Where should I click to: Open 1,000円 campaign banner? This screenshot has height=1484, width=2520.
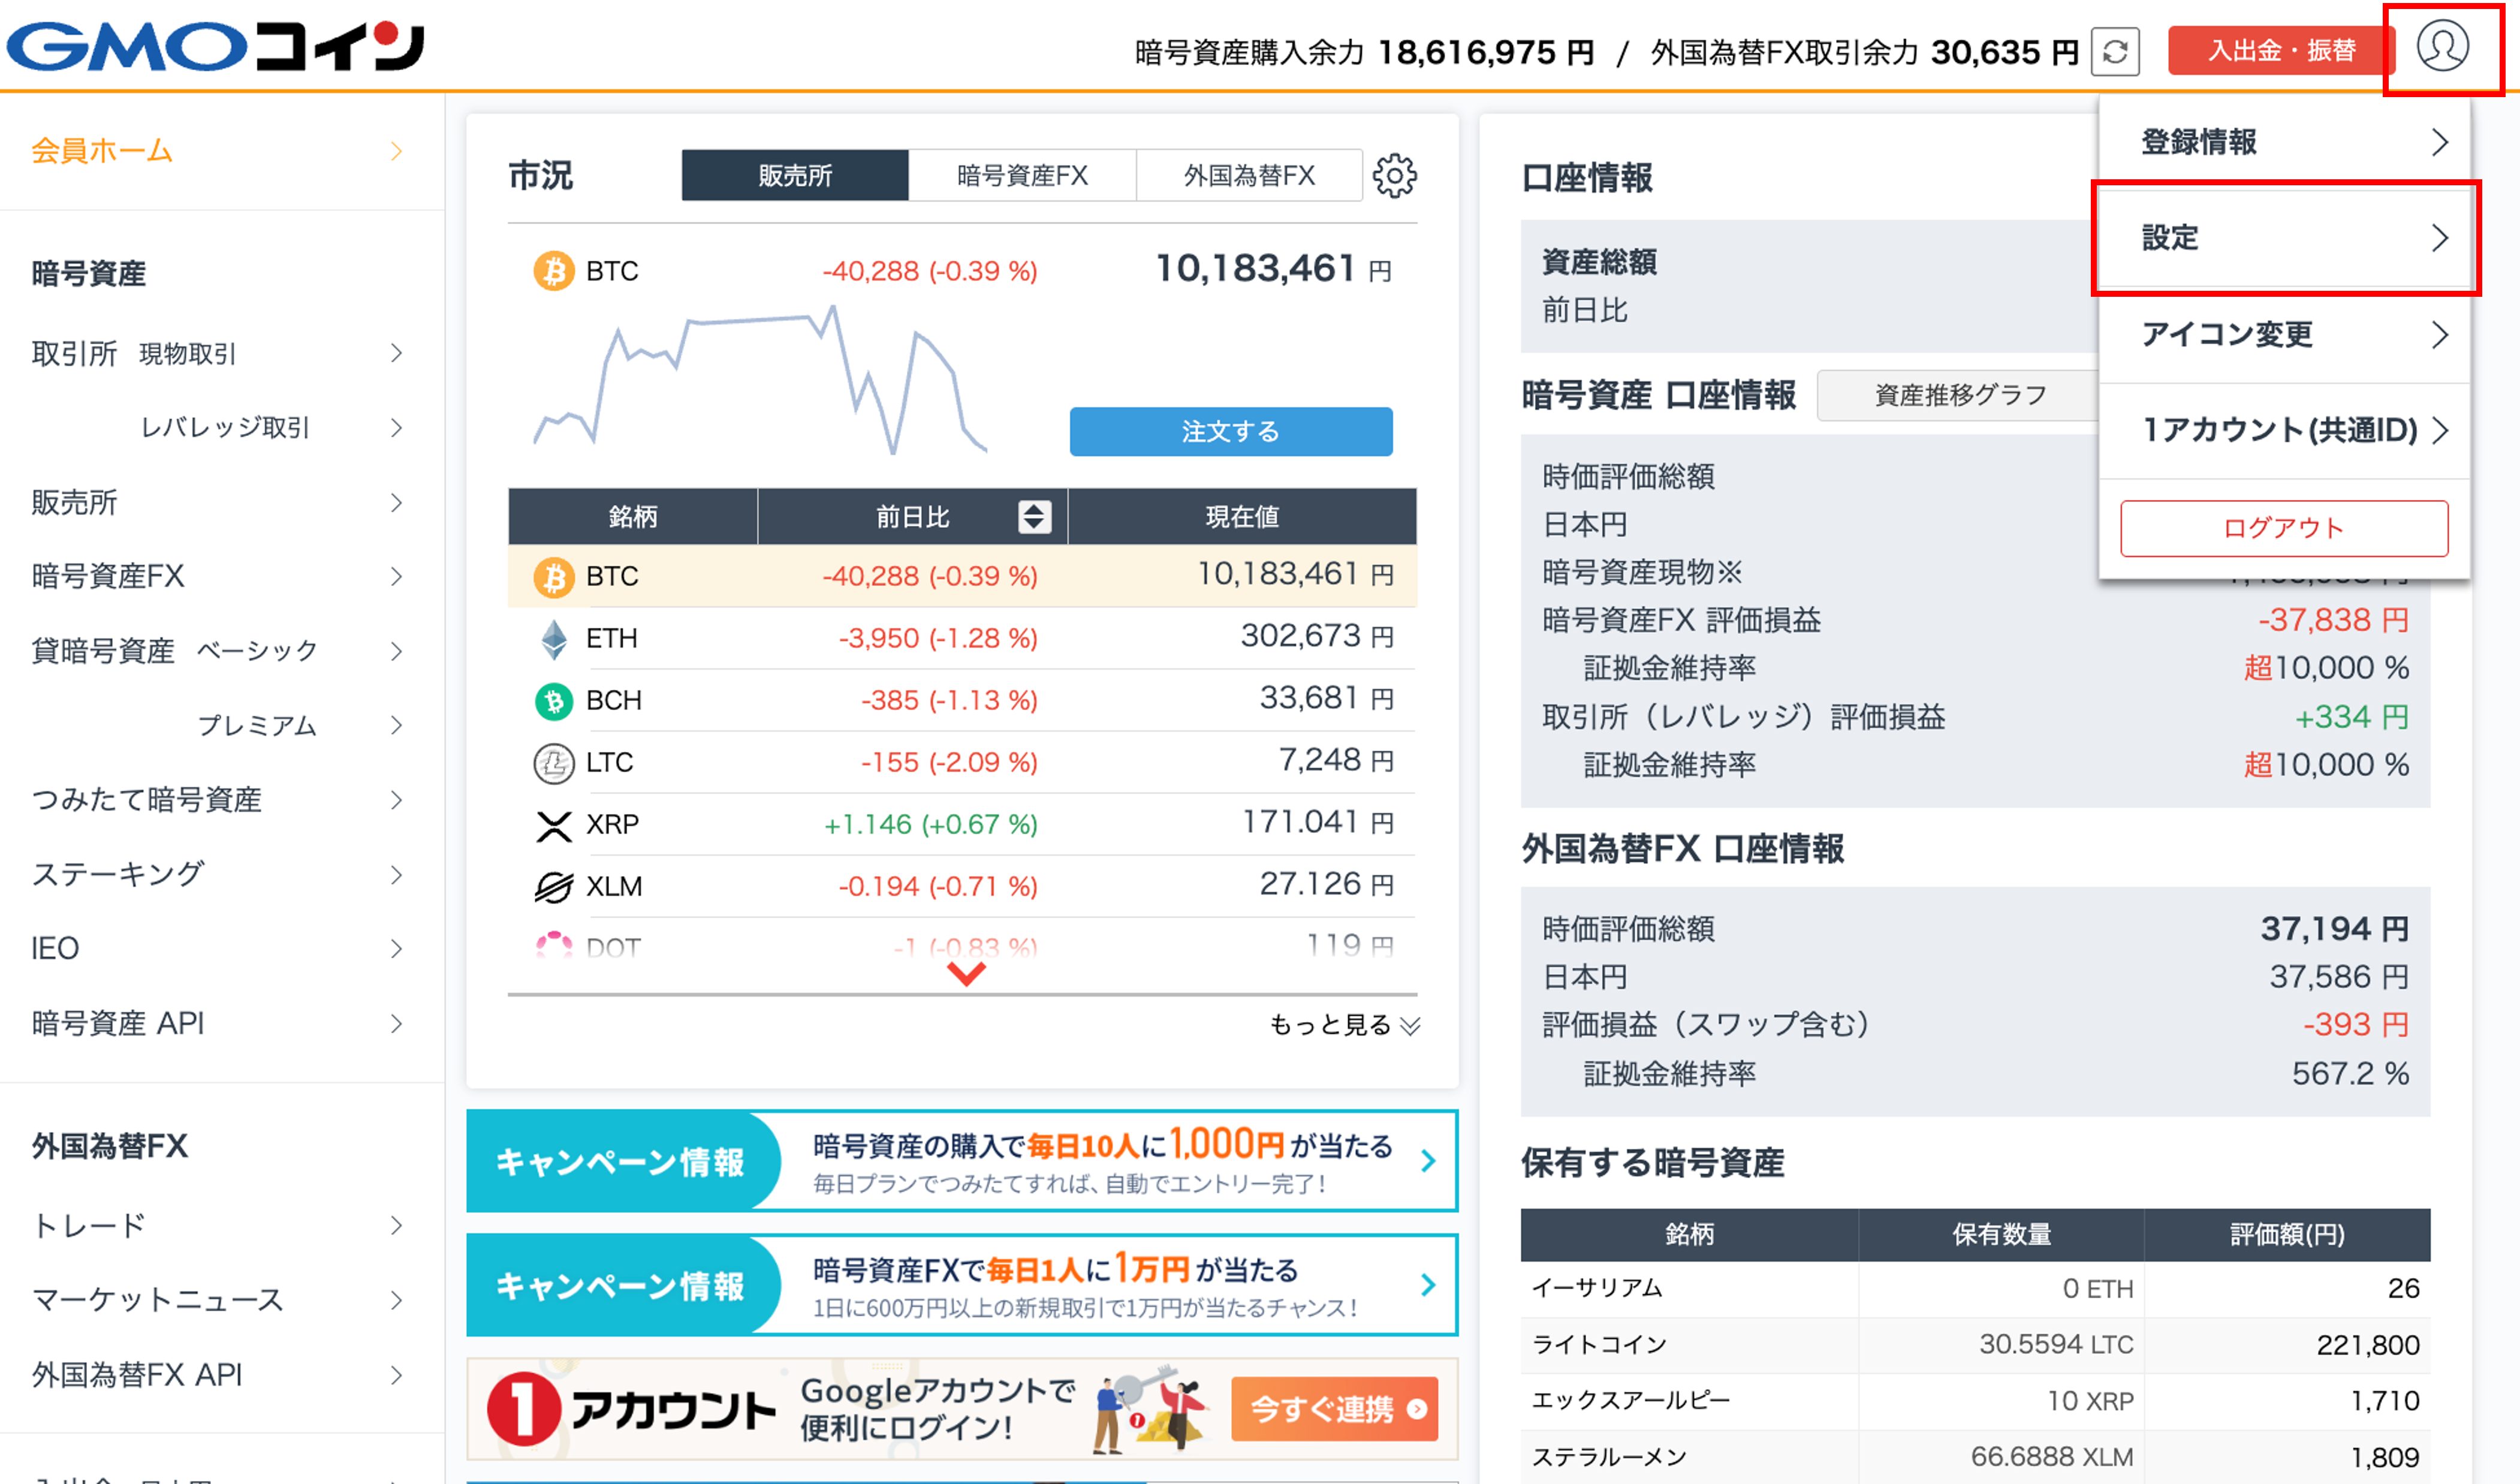[x=962, y=1161]
